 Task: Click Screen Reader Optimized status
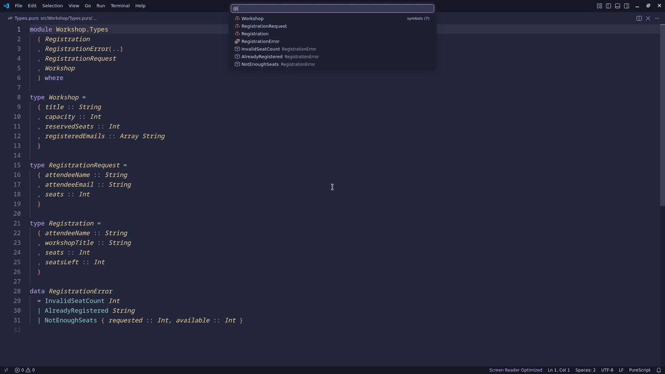point(515,370)
